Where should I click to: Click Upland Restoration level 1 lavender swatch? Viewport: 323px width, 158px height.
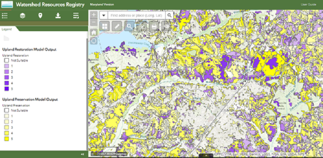[6, 66]
